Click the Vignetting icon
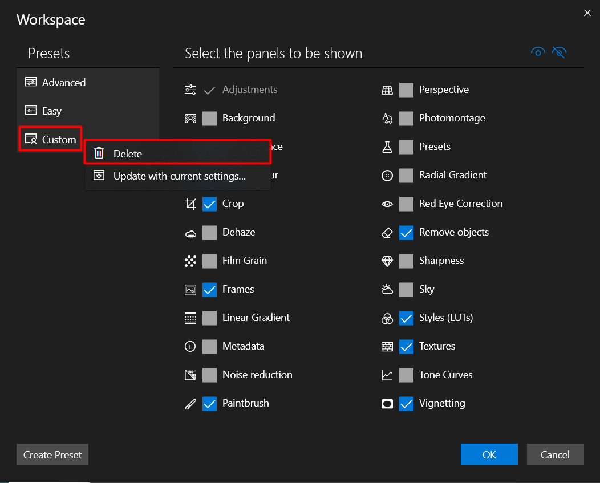Image resolution: width=600 pixels, height=483 pixels. pyautogui.click(x=387, y=404)
